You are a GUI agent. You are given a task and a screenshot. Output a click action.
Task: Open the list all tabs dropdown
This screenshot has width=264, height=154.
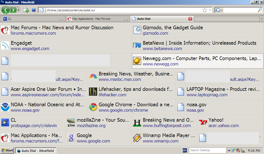coord(262,19)
